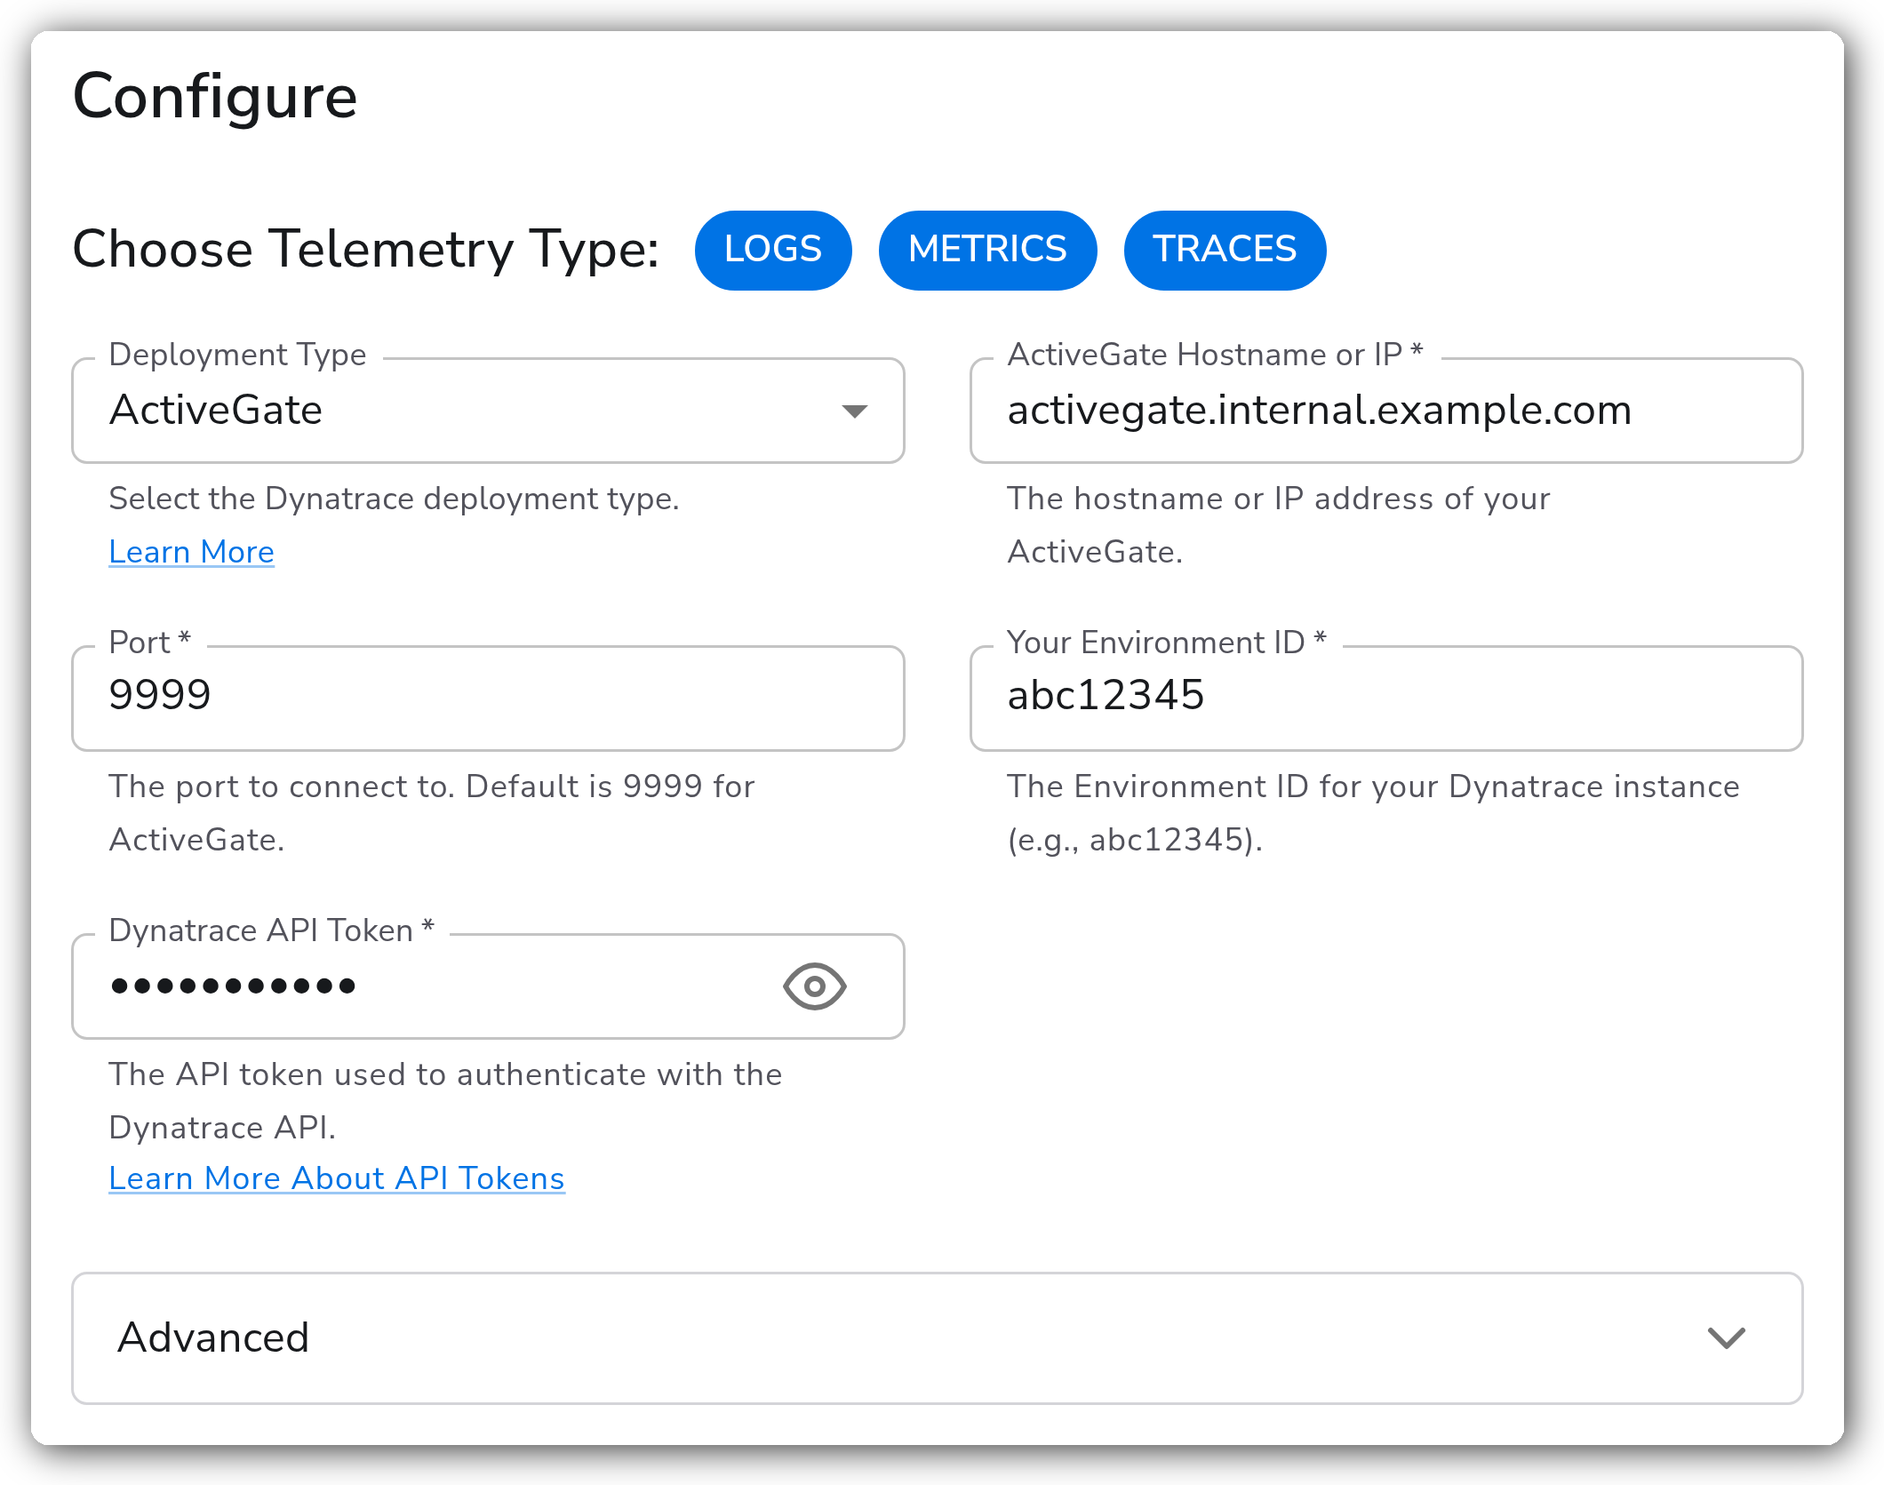The width and height of the screenshot is (1884, 1485).
Task: Click the Dynatrace API Token field
Action: [488, 986]
